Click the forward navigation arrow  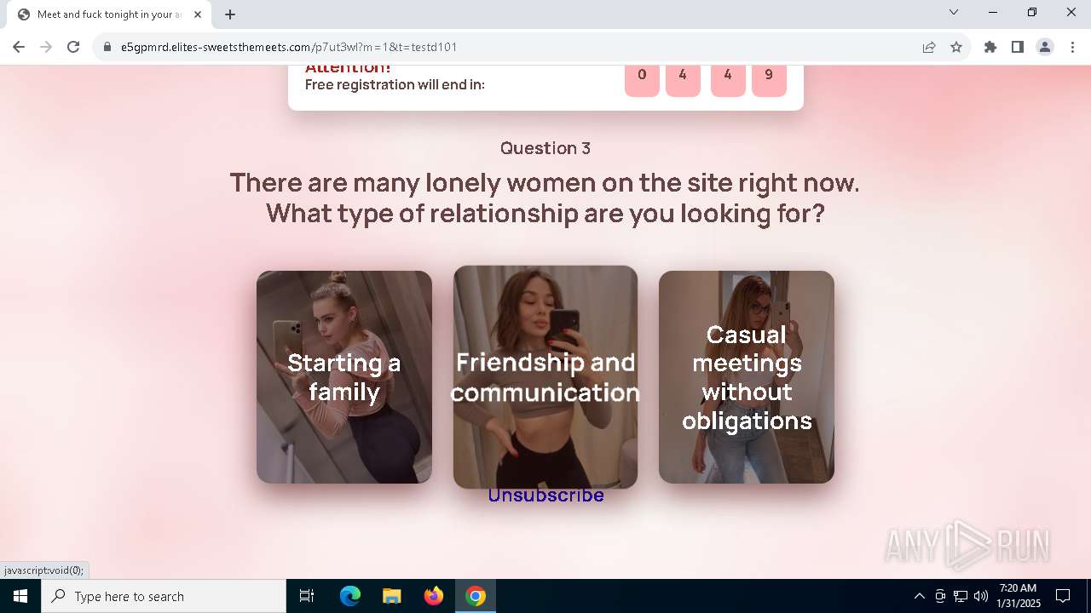46,47
